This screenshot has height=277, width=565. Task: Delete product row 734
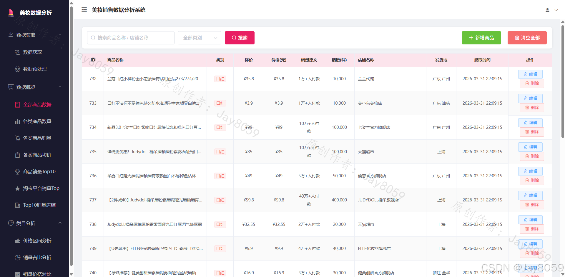point(532,132)
